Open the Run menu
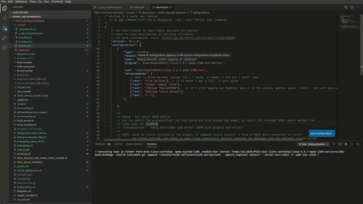Image resolution: width=363 pixels, height=204 pixels. click(x=47, y=1)
